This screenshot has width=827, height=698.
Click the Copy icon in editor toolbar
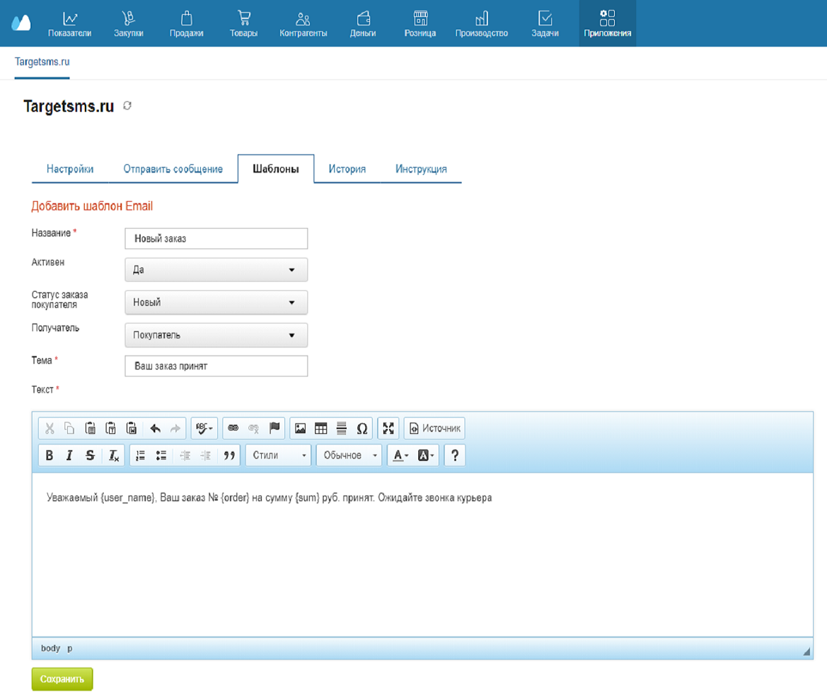pos(69,428)
